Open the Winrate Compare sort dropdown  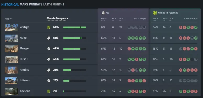click(x=57, y=18)
